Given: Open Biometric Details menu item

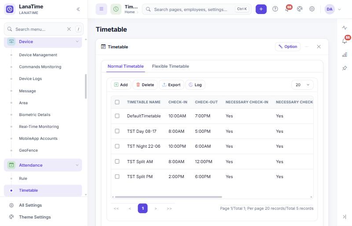Looking at the screenshot, I should coord(35,115).
